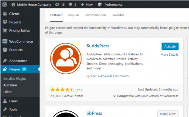This screenshot has width=189, height=117.
Task: Click the plus icon next to New
Action: pos(82,5)
